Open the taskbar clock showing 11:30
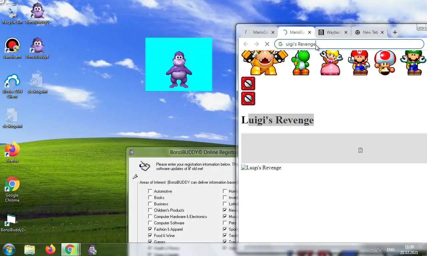The width and height of the screenshot is (427, 256). pos(409,250)
